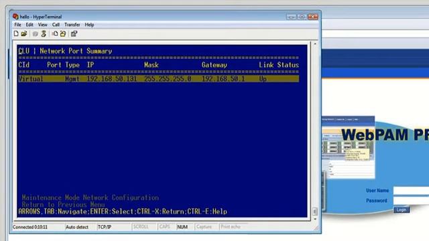The image size is (429, 241).
Task: Click the Receive toolbar icon
Action: (63, 33)
